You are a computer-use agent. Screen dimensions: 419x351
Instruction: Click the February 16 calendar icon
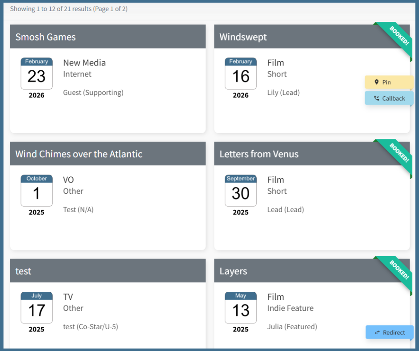(241, 73)
